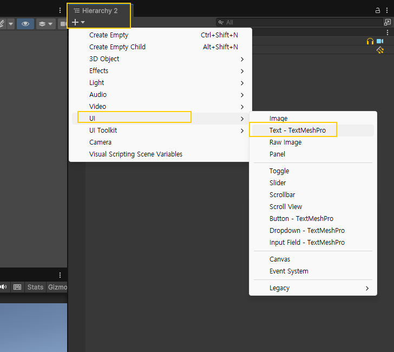394x352 pixels.
Task: Select Button - TextMeshPro menu entry
Action: [301, 219]
